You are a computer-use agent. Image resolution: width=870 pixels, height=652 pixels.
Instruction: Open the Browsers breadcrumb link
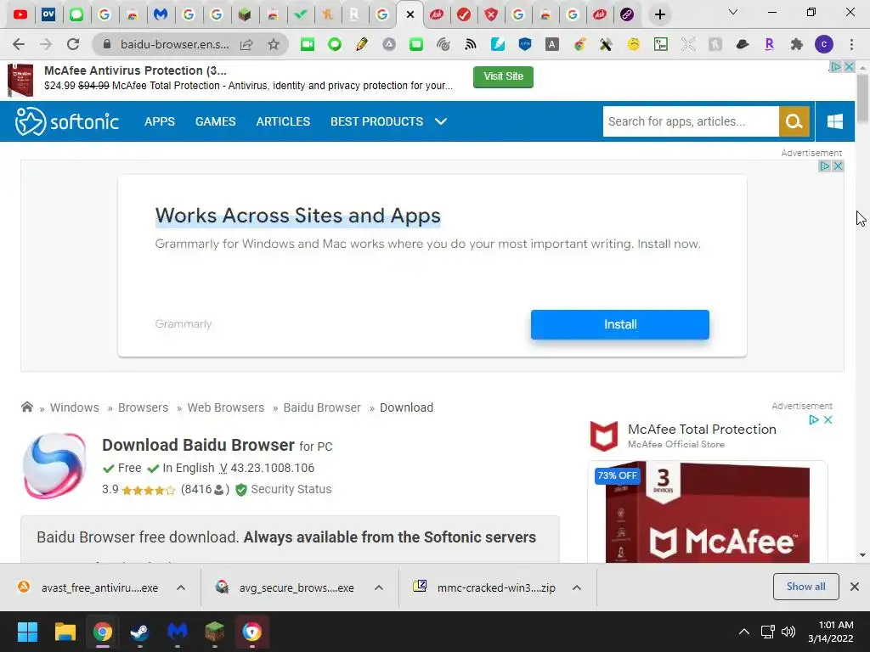coord(143,407)
